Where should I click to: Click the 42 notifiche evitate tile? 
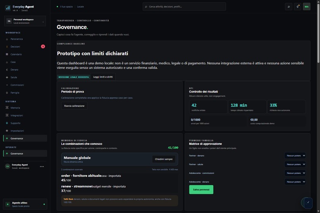tap(208, 107)
